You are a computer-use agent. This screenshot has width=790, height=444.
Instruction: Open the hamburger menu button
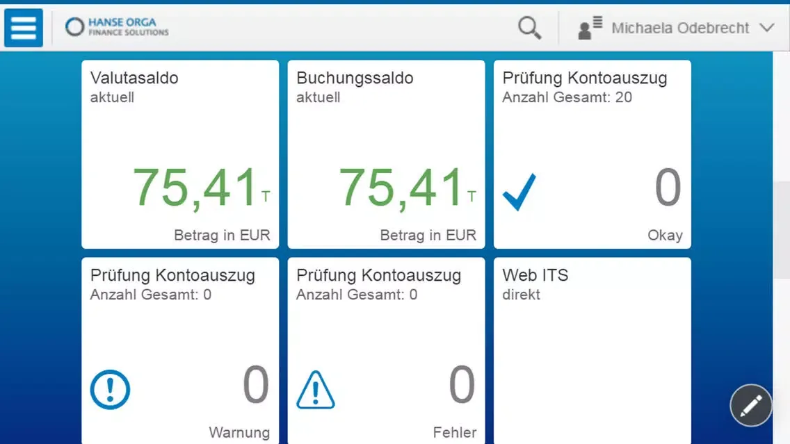[x=24, y=28]
